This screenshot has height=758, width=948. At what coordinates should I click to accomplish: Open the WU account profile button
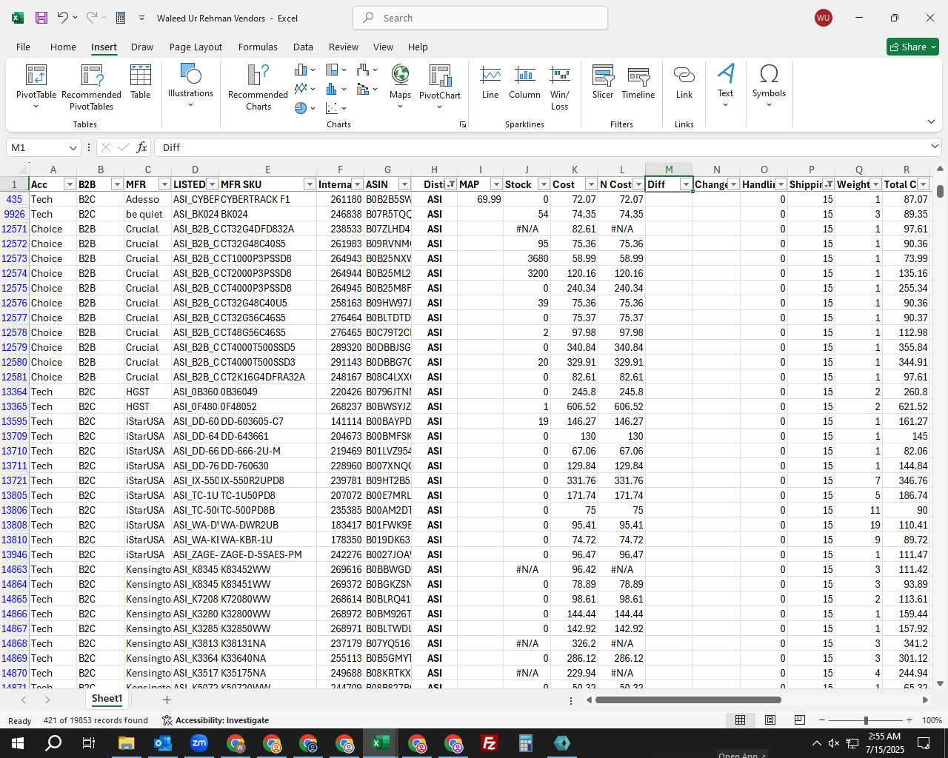click(823, 18)
